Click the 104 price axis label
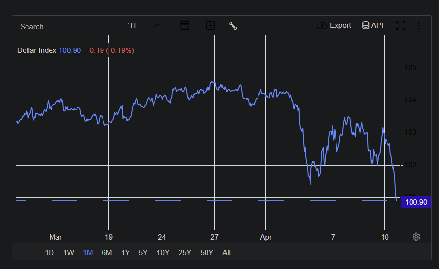439x269 pixels. (x=410, y=100)
